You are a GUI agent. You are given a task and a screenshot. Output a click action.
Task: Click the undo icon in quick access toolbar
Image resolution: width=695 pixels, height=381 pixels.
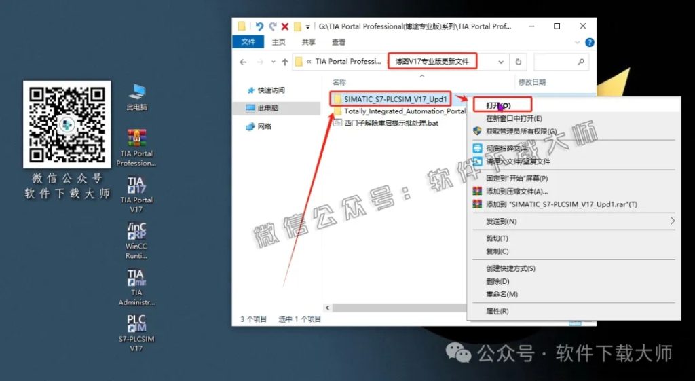tap(260, 26)
